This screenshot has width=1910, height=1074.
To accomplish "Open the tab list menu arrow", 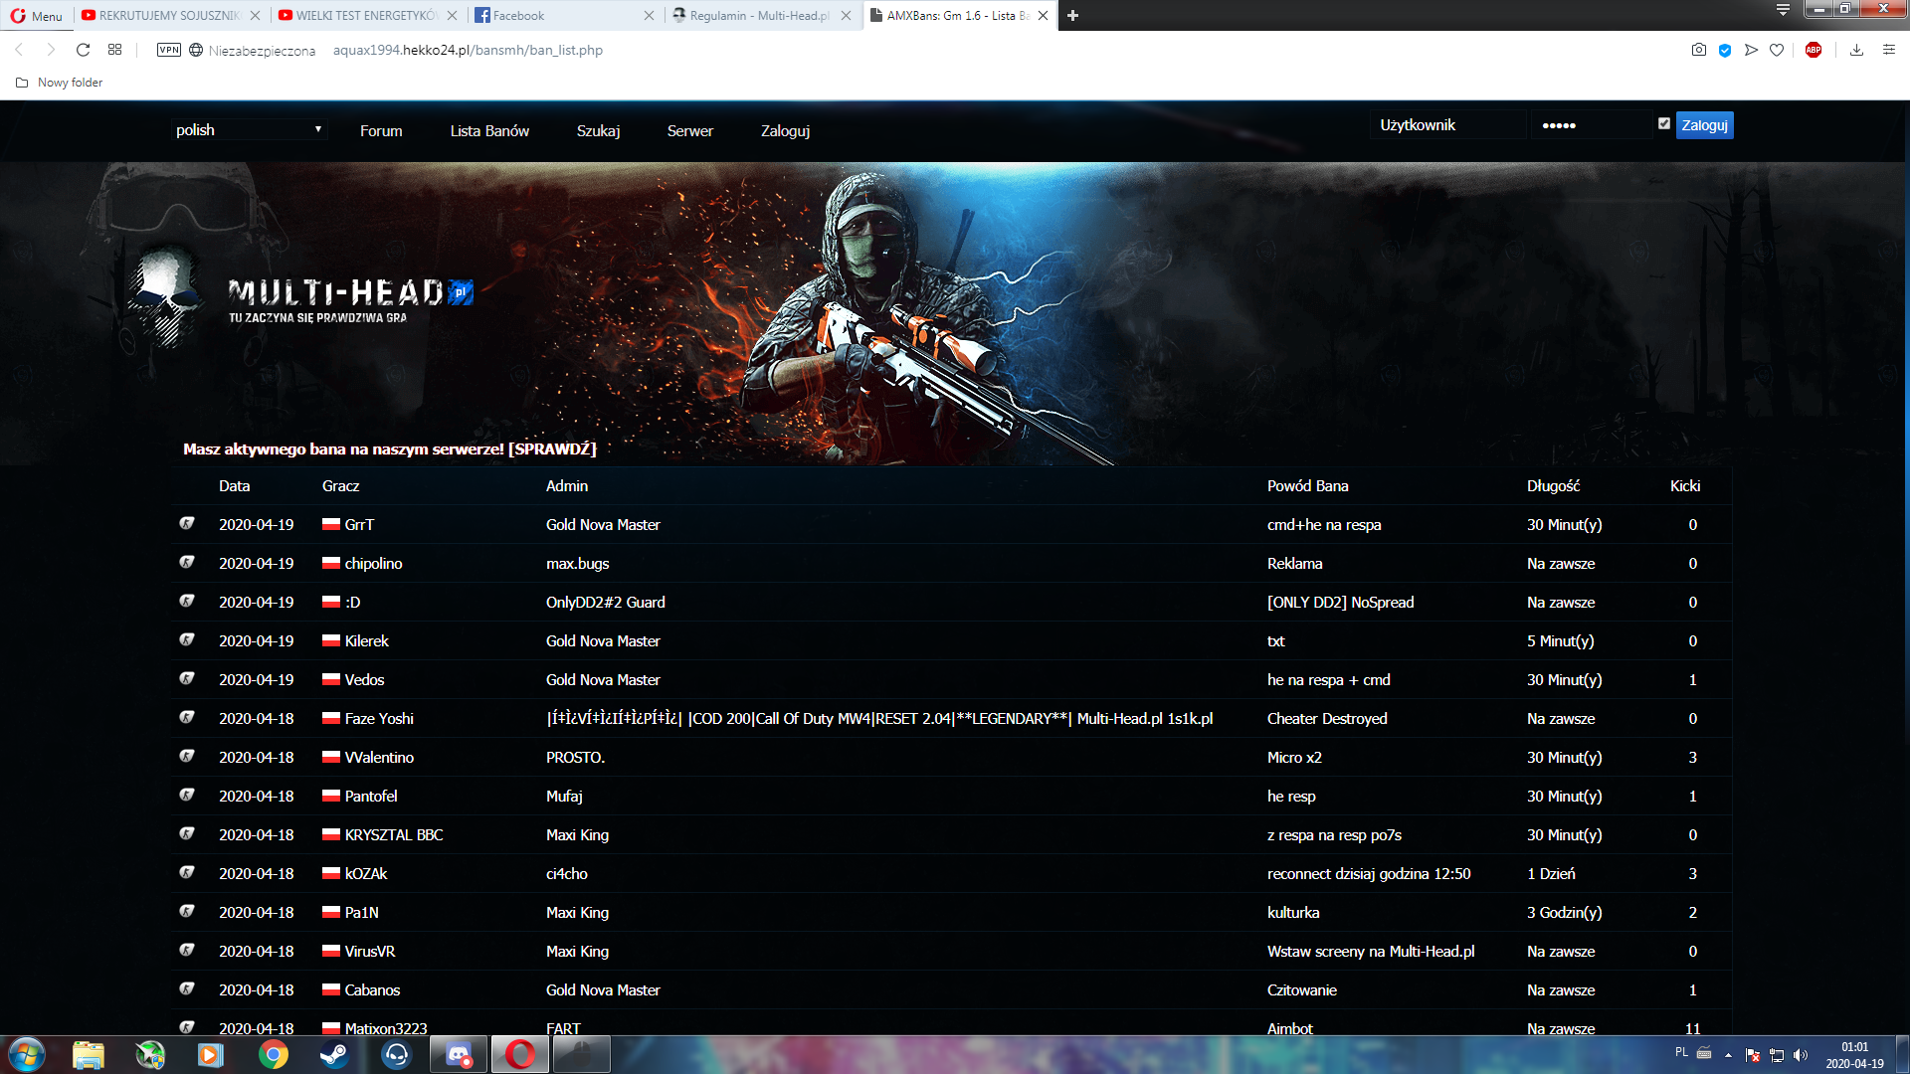I will click(x=1783, y=10).
